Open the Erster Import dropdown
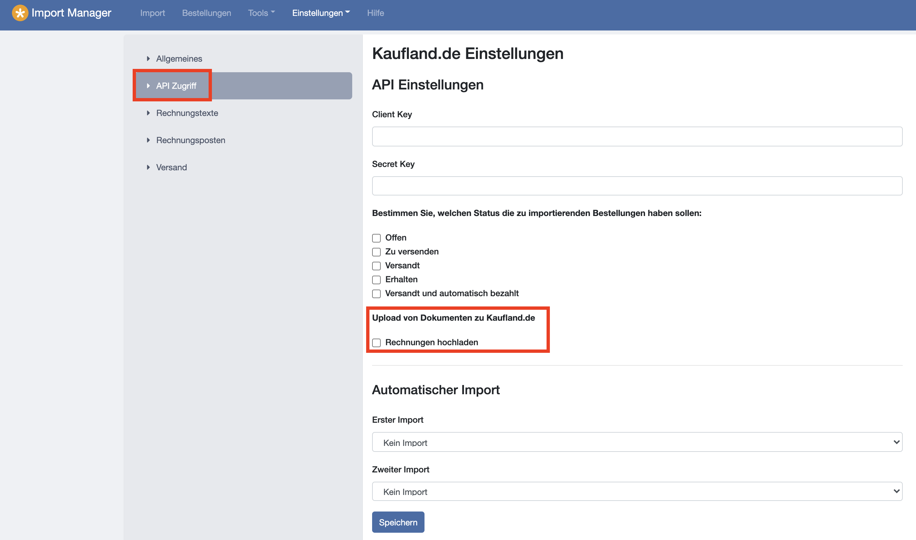The height and width of the screenshot is (540, 916). 637,442
